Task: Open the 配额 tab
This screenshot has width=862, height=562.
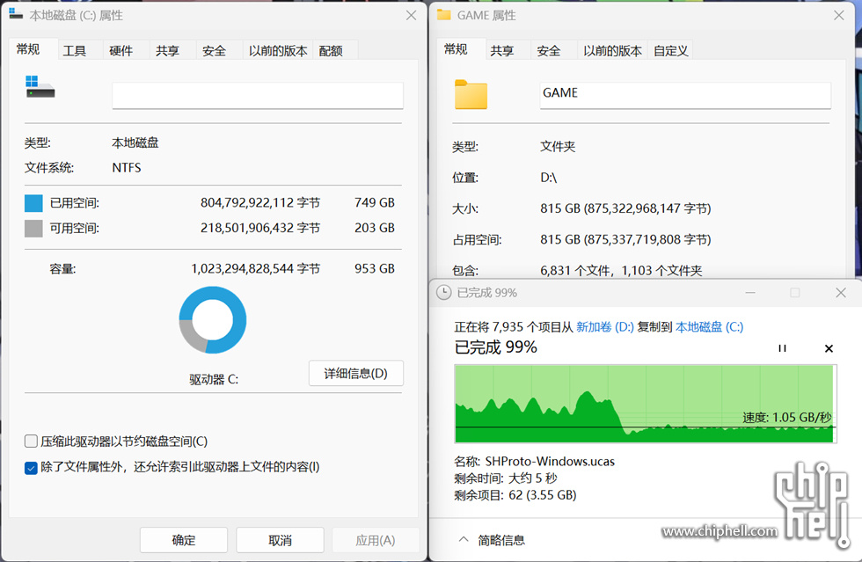Action: click(x=331, y=51)
